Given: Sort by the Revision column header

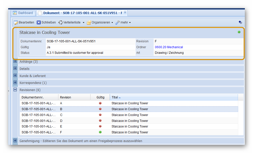Looking at the screenshot, I should click(x=65, y=97).
